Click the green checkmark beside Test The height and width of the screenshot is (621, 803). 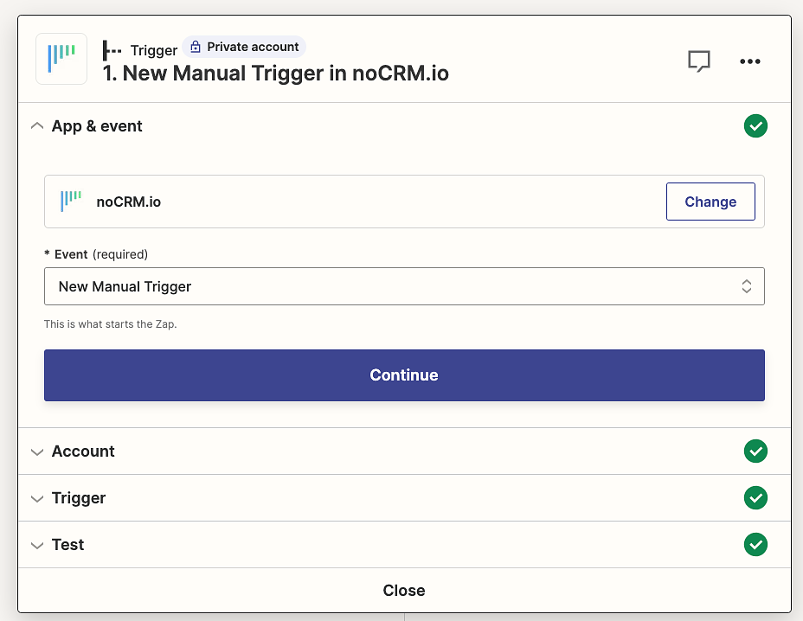pos(755,544)
